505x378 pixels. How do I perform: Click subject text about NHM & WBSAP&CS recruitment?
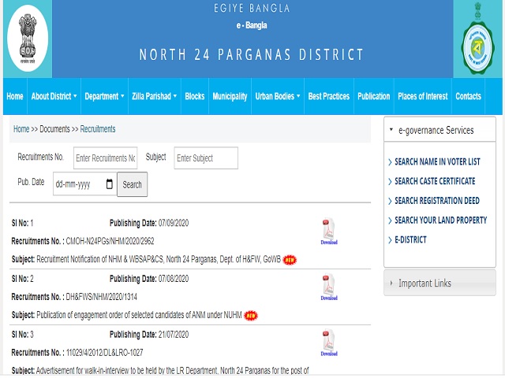click(x=159, y=259)
